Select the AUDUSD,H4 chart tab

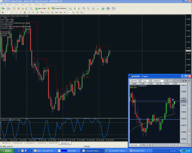65,143
